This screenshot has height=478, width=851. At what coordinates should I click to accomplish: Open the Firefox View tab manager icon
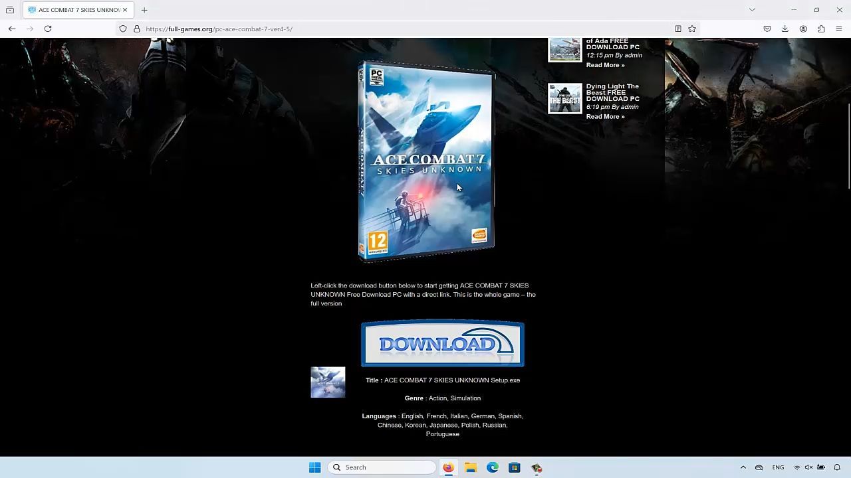click(10, 10)
